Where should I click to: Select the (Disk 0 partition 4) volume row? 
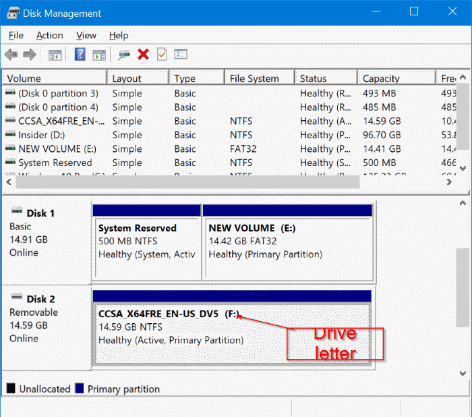coord(229,107)
